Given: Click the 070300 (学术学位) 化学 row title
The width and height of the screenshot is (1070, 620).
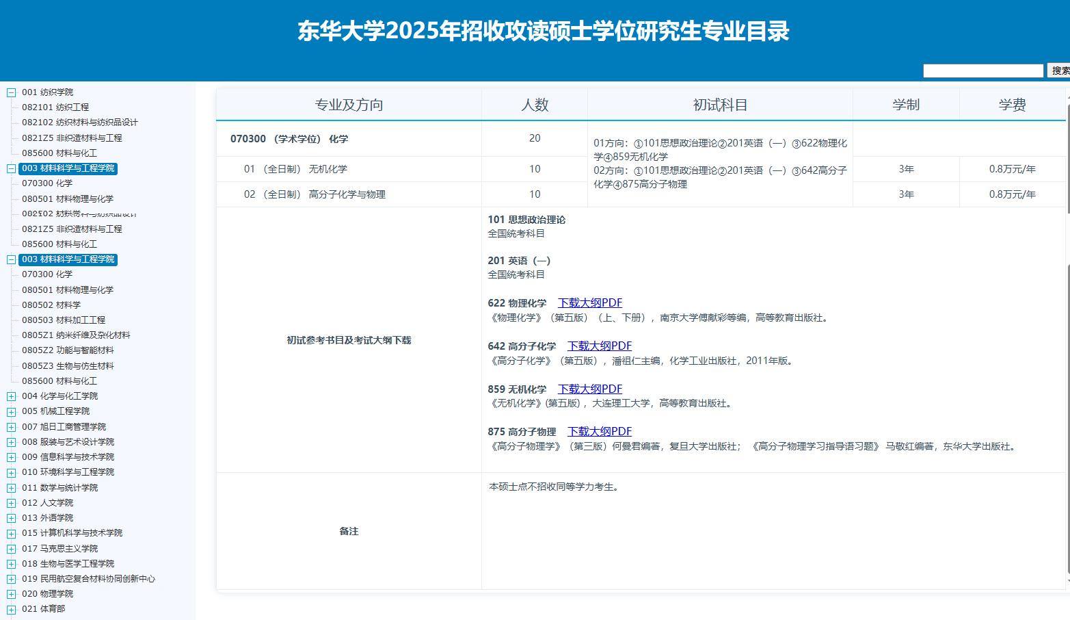Looking at the screenshot, I should coord(289,139).
